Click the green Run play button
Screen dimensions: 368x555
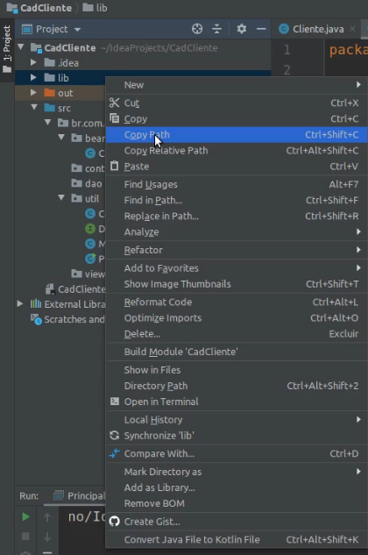click(25, 517)
